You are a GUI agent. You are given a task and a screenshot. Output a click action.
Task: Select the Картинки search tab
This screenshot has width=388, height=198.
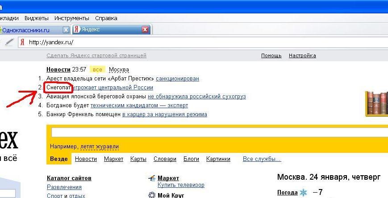tap(218, 159)
